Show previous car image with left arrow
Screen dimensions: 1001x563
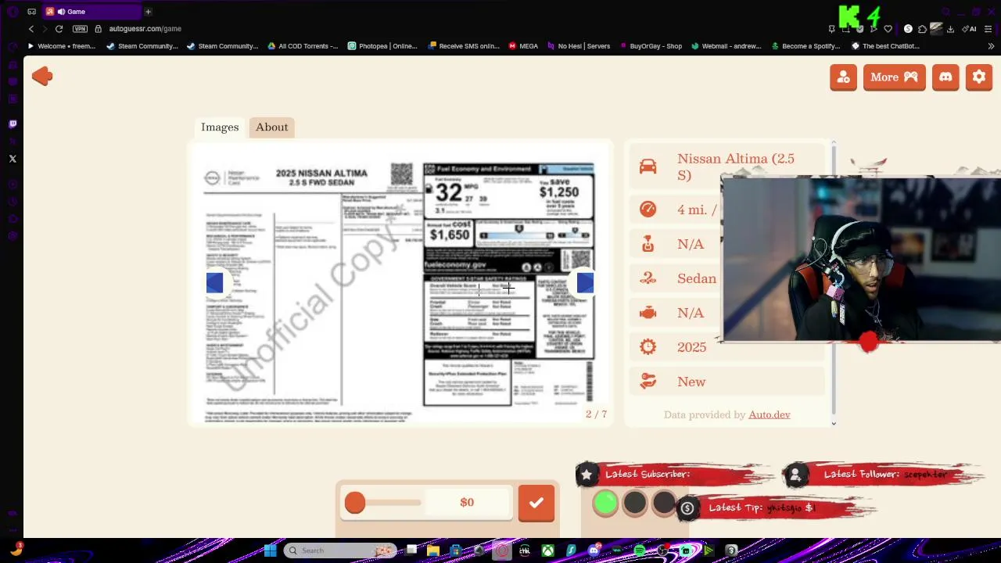[214, 282]
